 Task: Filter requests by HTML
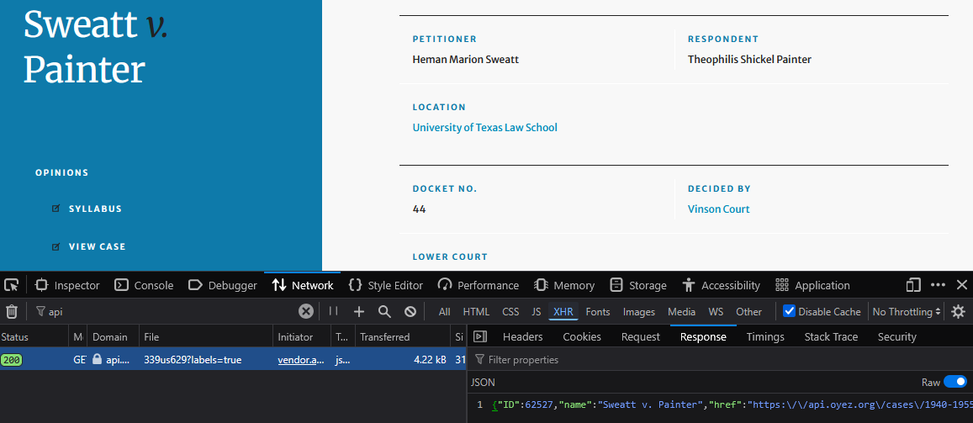476,312
